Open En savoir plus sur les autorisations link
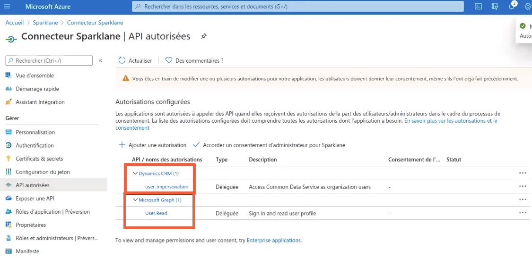The image size is (532, 258). (x=451, y=121)
